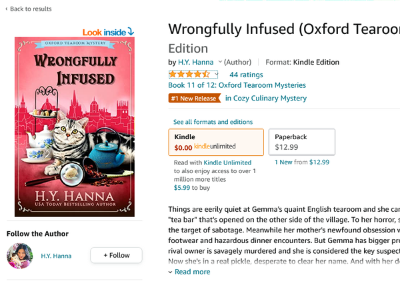The image size is (400, 281).
Task: Open the Look inside preview arrow
Action: pyautogui.click(x=131, y=31)
